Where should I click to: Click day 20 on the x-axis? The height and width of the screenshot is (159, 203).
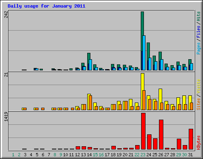click(x=125, y=155)
